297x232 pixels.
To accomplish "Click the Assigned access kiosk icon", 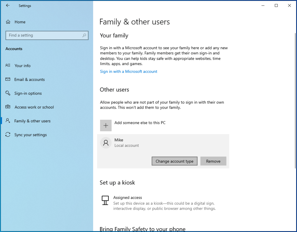I will (105, 200).
